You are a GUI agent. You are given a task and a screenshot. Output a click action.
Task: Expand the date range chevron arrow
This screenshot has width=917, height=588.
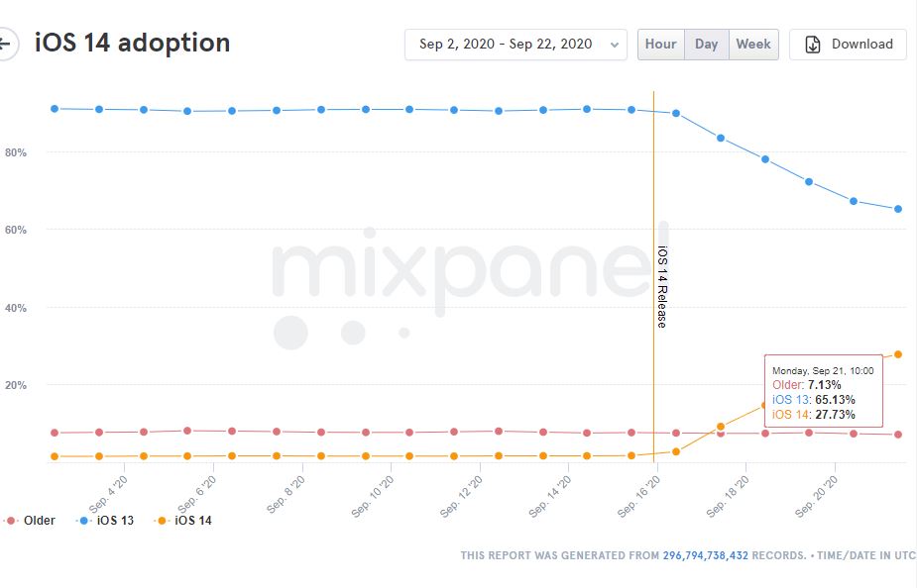[615, 45]
